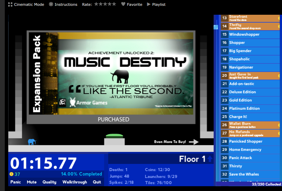
Task: Click the Armor Games shield logo
Action: (73, 103)
